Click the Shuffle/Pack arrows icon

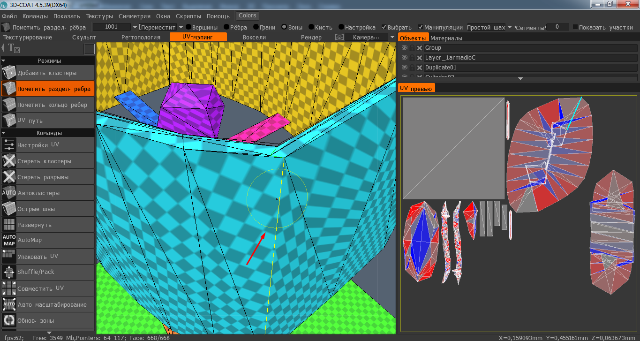(x=9, y=272)
